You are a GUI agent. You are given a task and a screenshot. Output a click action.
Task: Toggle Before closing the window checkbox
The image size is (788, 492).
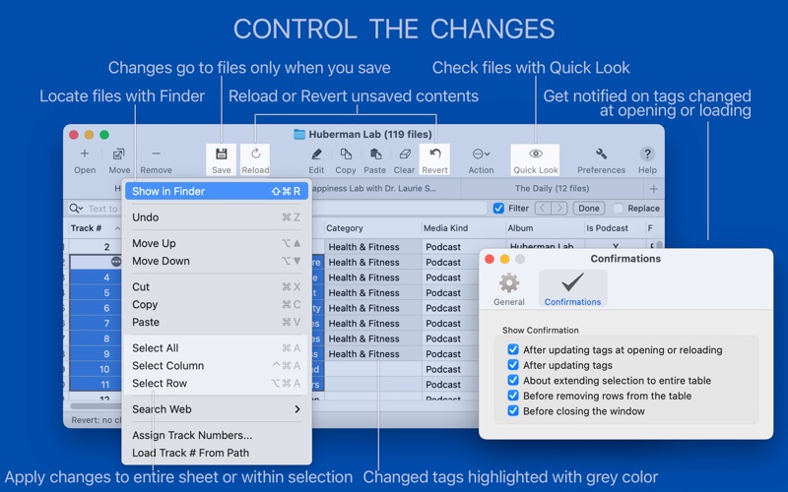513,410
